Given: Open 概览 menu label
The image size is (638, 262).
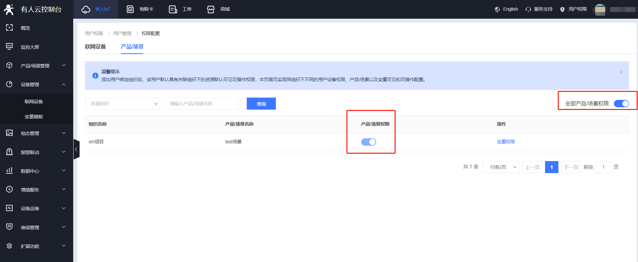Looking at the screenshot, I should coord(25,28).
